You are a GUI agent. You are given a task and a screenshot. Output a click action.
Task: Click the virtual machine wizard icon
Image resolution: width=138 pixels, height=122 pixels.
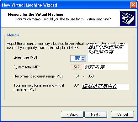point(128,18)
